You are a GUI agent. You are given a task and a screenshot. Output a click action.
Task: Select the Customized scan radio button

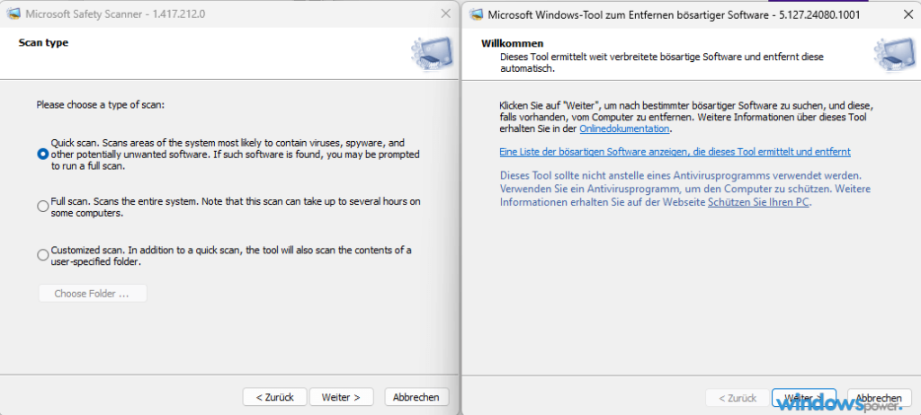42,255
